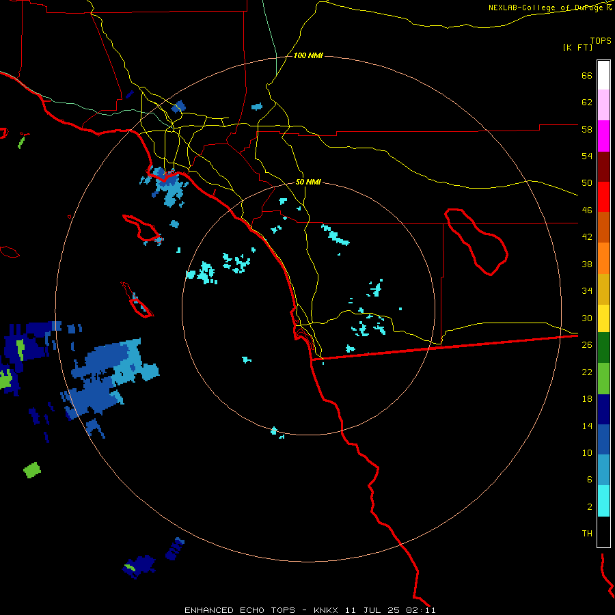The image size is (615, 615).
Task: Click the dark red legend swatch
Action: [603, 167]
